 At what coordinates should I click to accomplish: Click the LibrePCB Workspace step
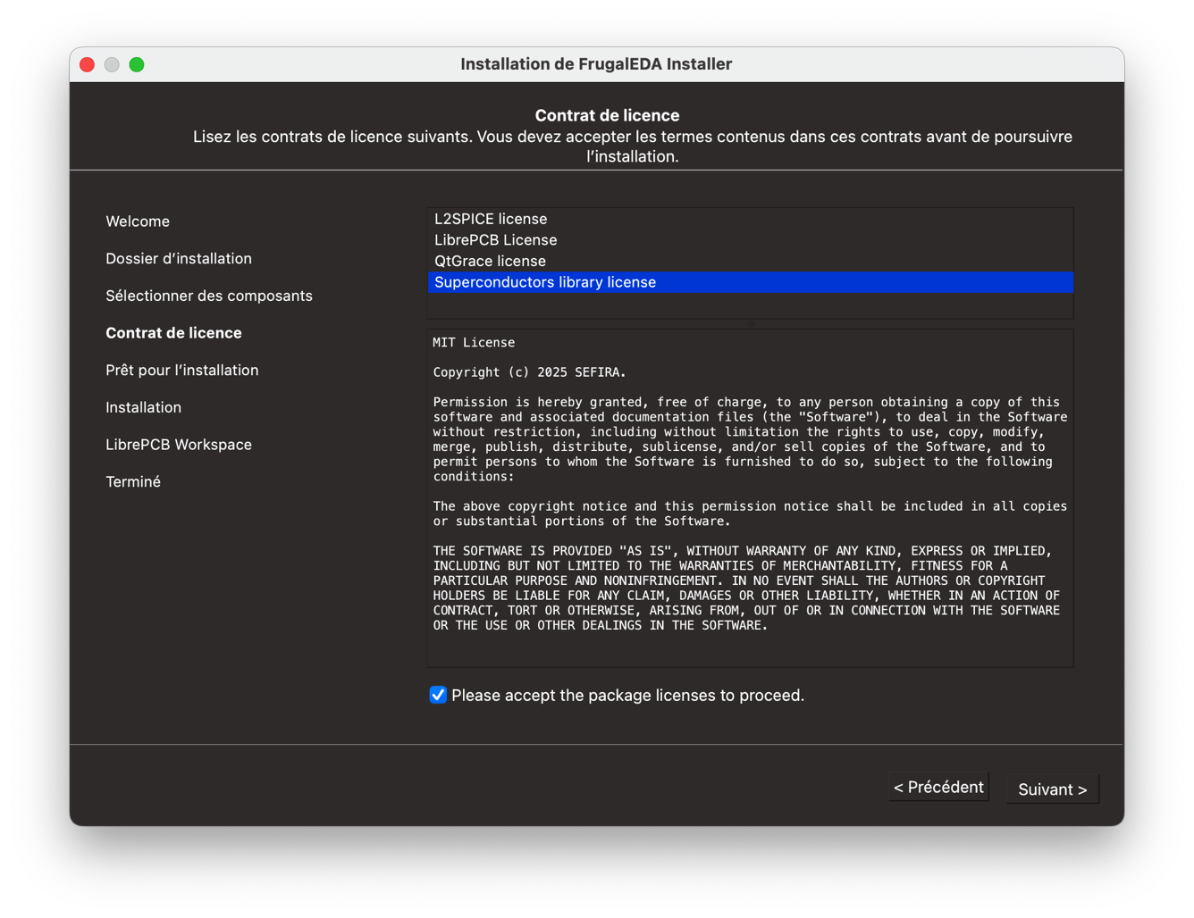(x=179, y=445)
